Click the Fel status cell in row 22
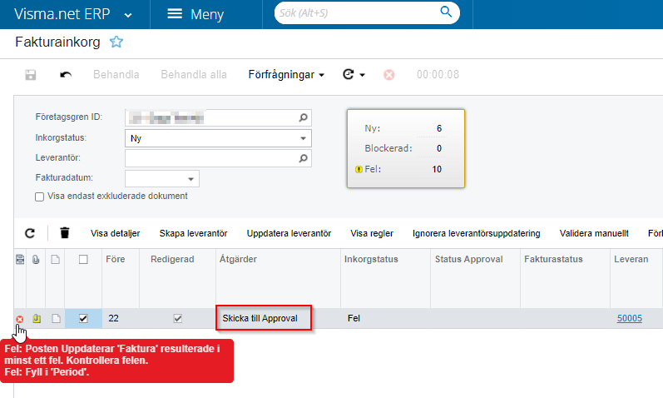The height and width of the screenshot is (398, 663). [385, 318]
